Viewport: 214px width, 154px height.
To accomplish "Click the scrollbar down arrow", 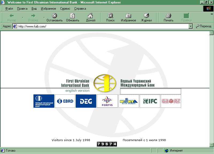I will tap(211, 145).
